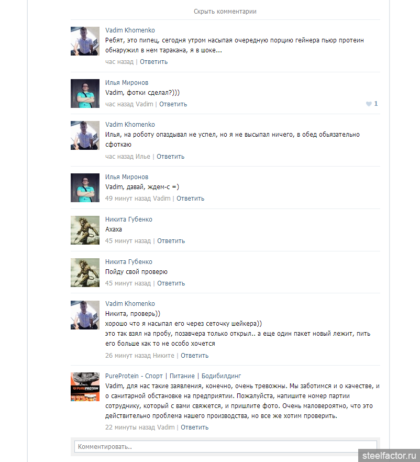Open Илья Миронов's avatar on second comment

(x=85, y=93)
